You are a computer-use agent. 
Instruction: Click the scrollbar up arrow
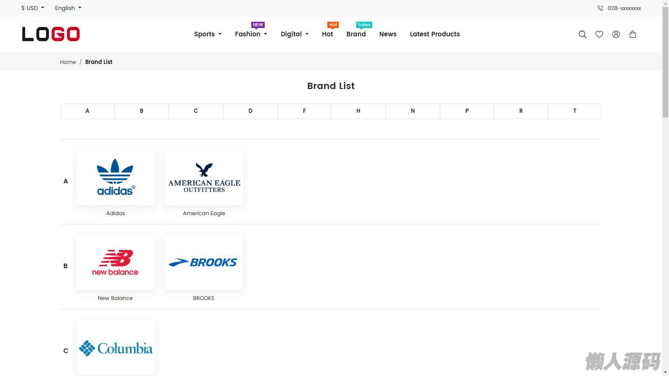[666, 3]
